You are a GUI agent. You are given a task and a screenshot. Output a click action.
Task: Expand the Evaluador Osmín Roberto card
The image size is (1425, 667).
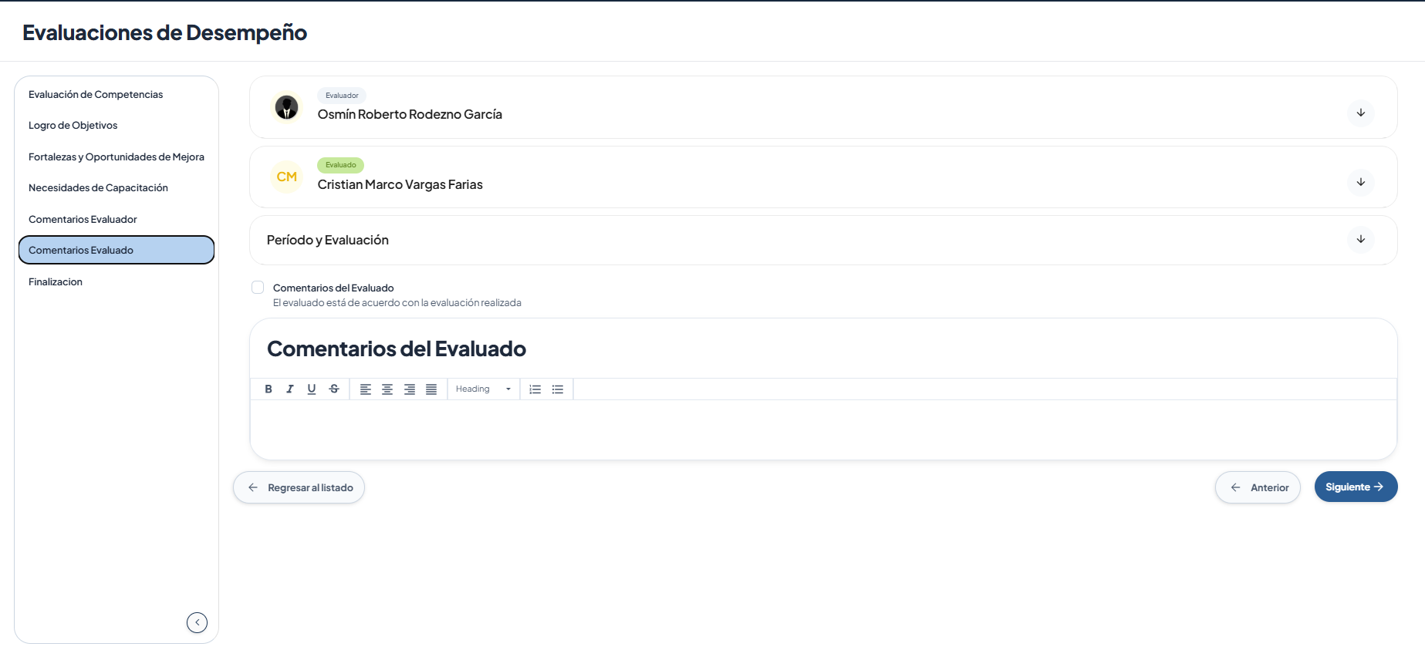[x=1361, y=113]
